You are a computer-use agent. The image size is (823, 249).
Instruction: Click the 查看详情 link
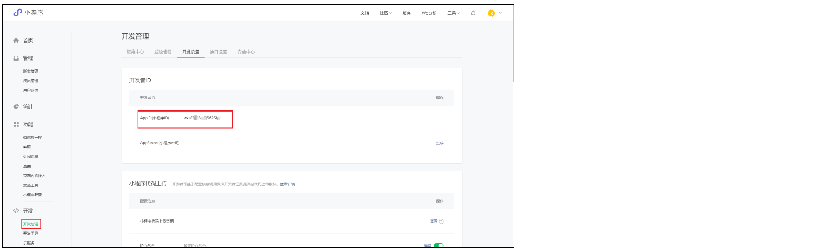click(287, 184)
